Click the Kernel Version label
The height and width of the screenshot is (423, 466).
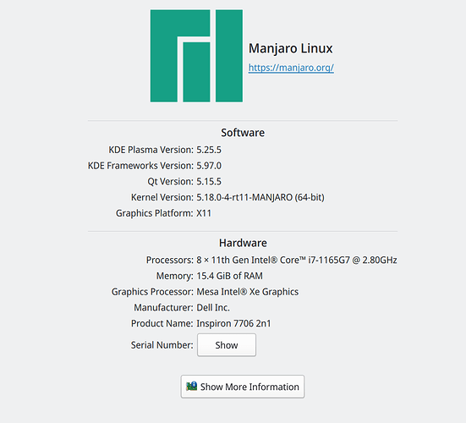pos(162,197)
